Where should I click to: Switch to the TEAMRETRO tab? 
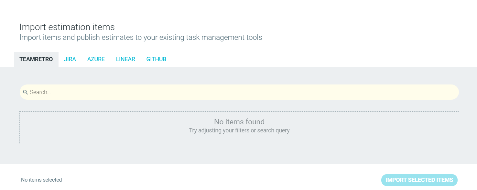[x=36, y=59]
